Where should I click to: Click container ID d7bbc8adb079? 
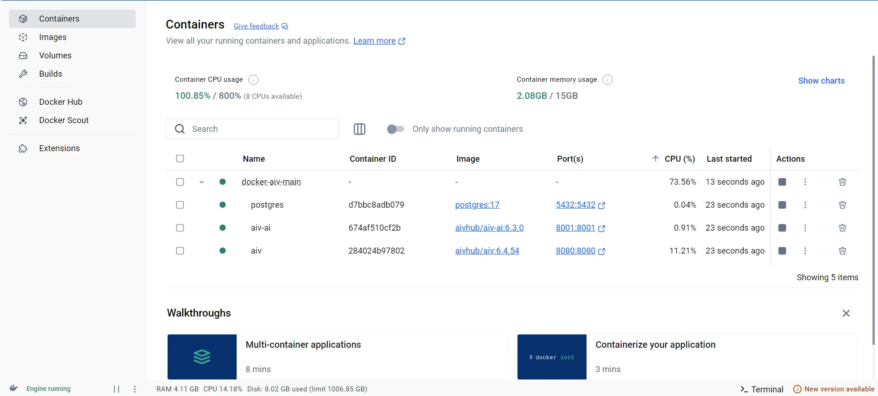coord(376,205)
